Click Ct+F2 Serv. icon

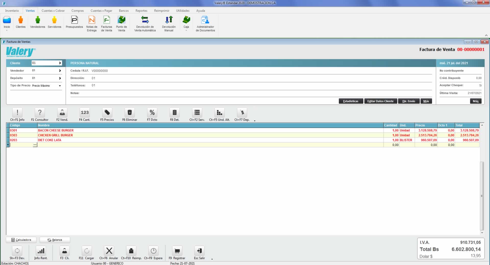tap(197, 112)
